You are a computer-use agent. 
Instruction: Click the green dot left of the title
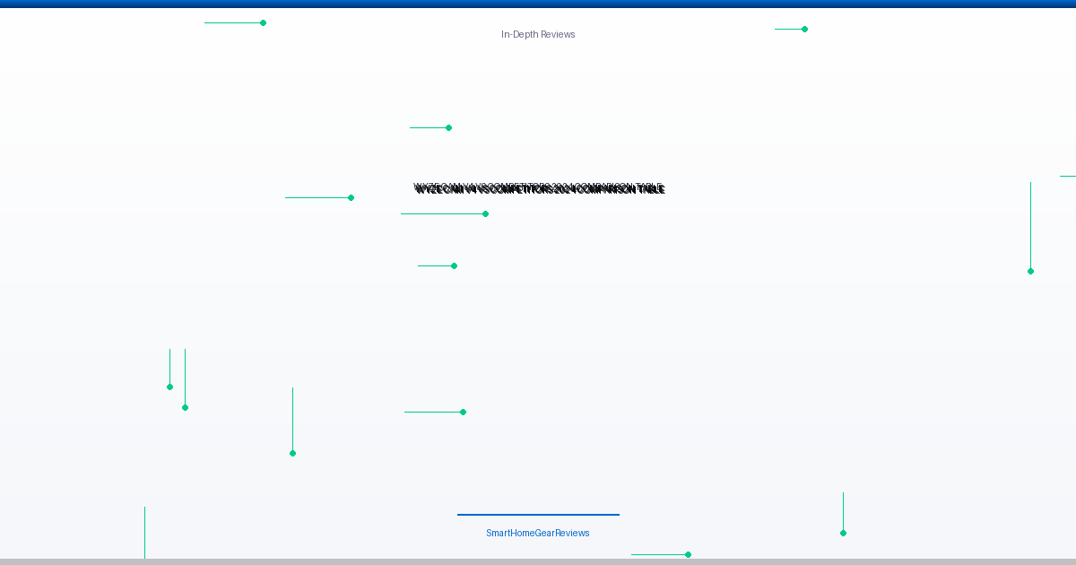click(x=351, y=197)
